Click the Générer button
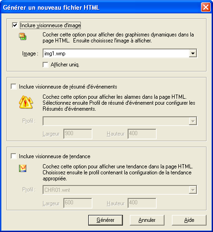 tap(105, 220)
